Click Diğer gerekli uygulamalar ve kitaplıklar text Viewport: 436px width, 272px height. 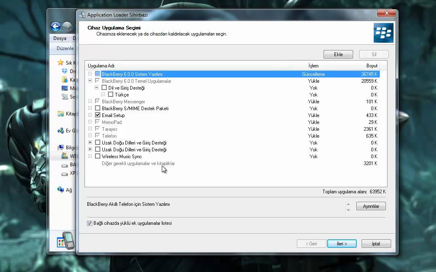click(138, 163)
